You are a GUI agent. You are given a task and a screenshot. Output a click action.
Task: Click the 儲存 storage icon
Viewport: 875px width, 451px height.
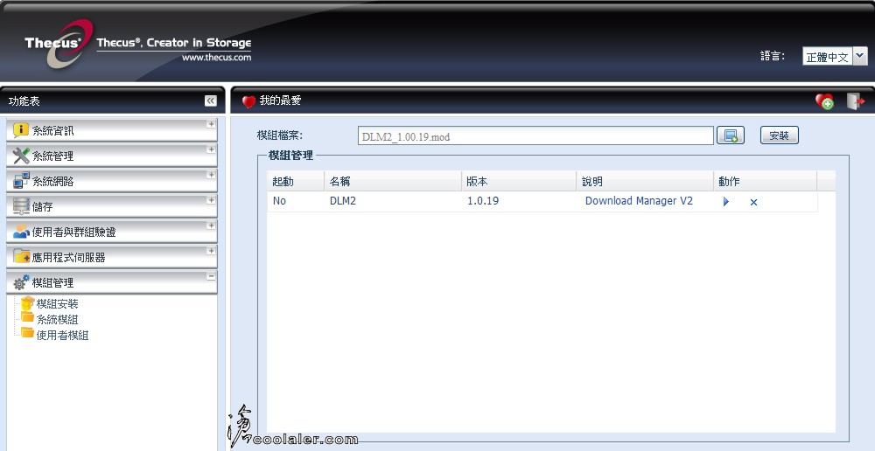[21, 206]
